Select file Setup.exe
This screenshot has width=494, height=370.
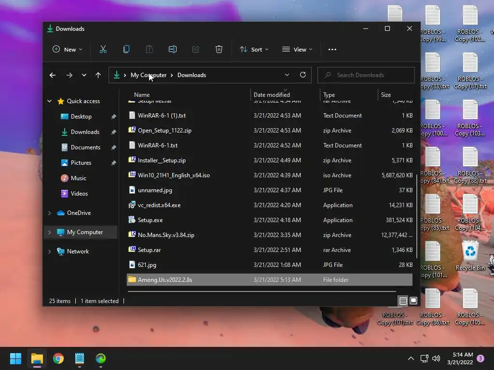point(270,220)
